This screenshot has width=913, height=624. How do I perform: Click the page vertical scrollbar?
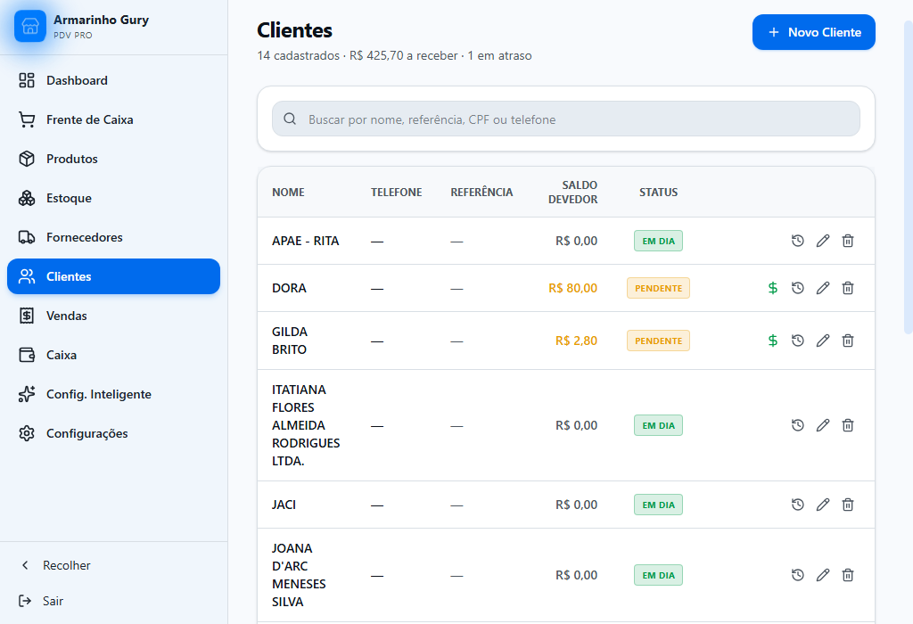point(909,177)
